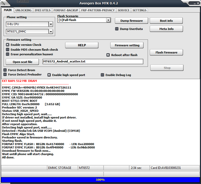The image size is (201, 184).
Task: Toggle Dump UserData checkbox
Action: pyautogui.click(x=117, y=29)
